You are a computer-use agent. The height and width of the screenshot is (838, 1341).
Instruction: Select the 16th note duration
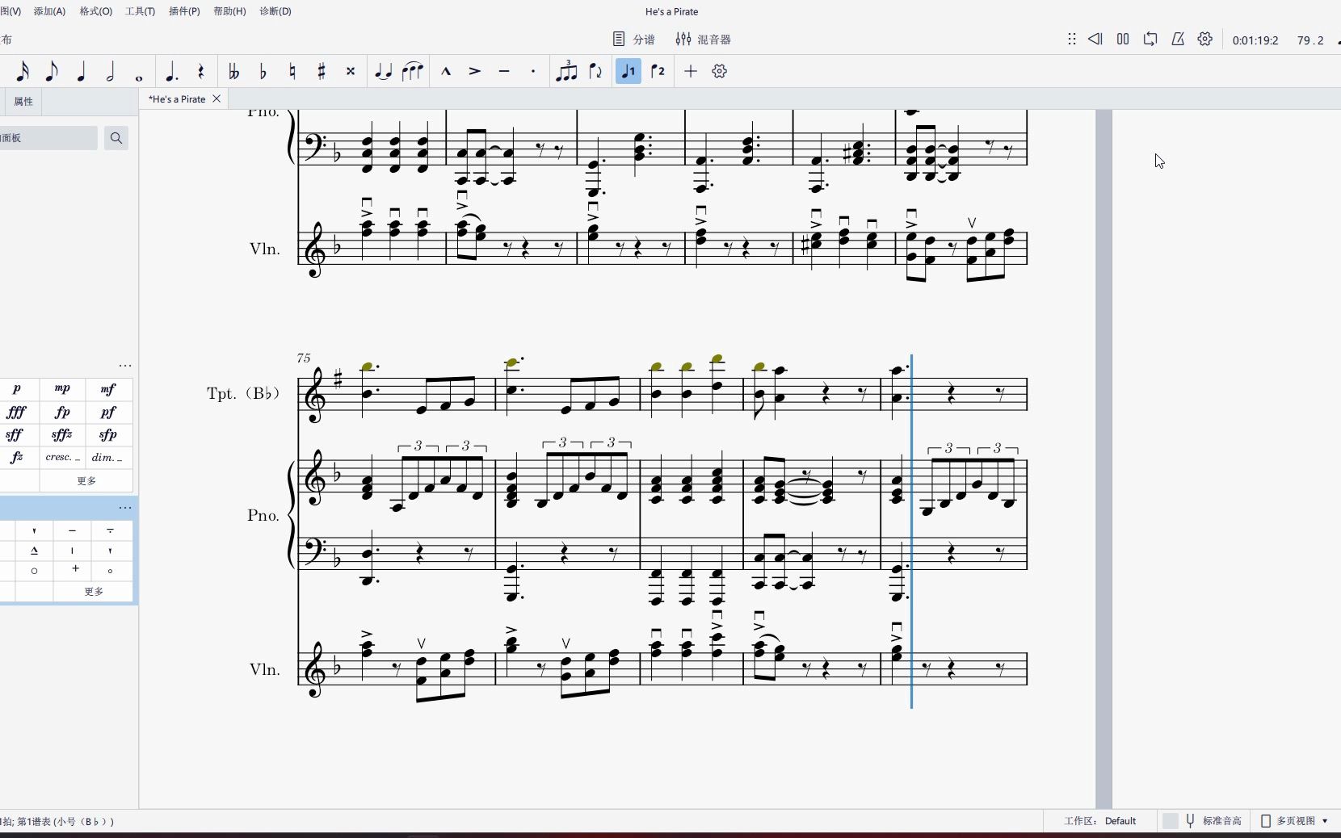tap(23, 71)
